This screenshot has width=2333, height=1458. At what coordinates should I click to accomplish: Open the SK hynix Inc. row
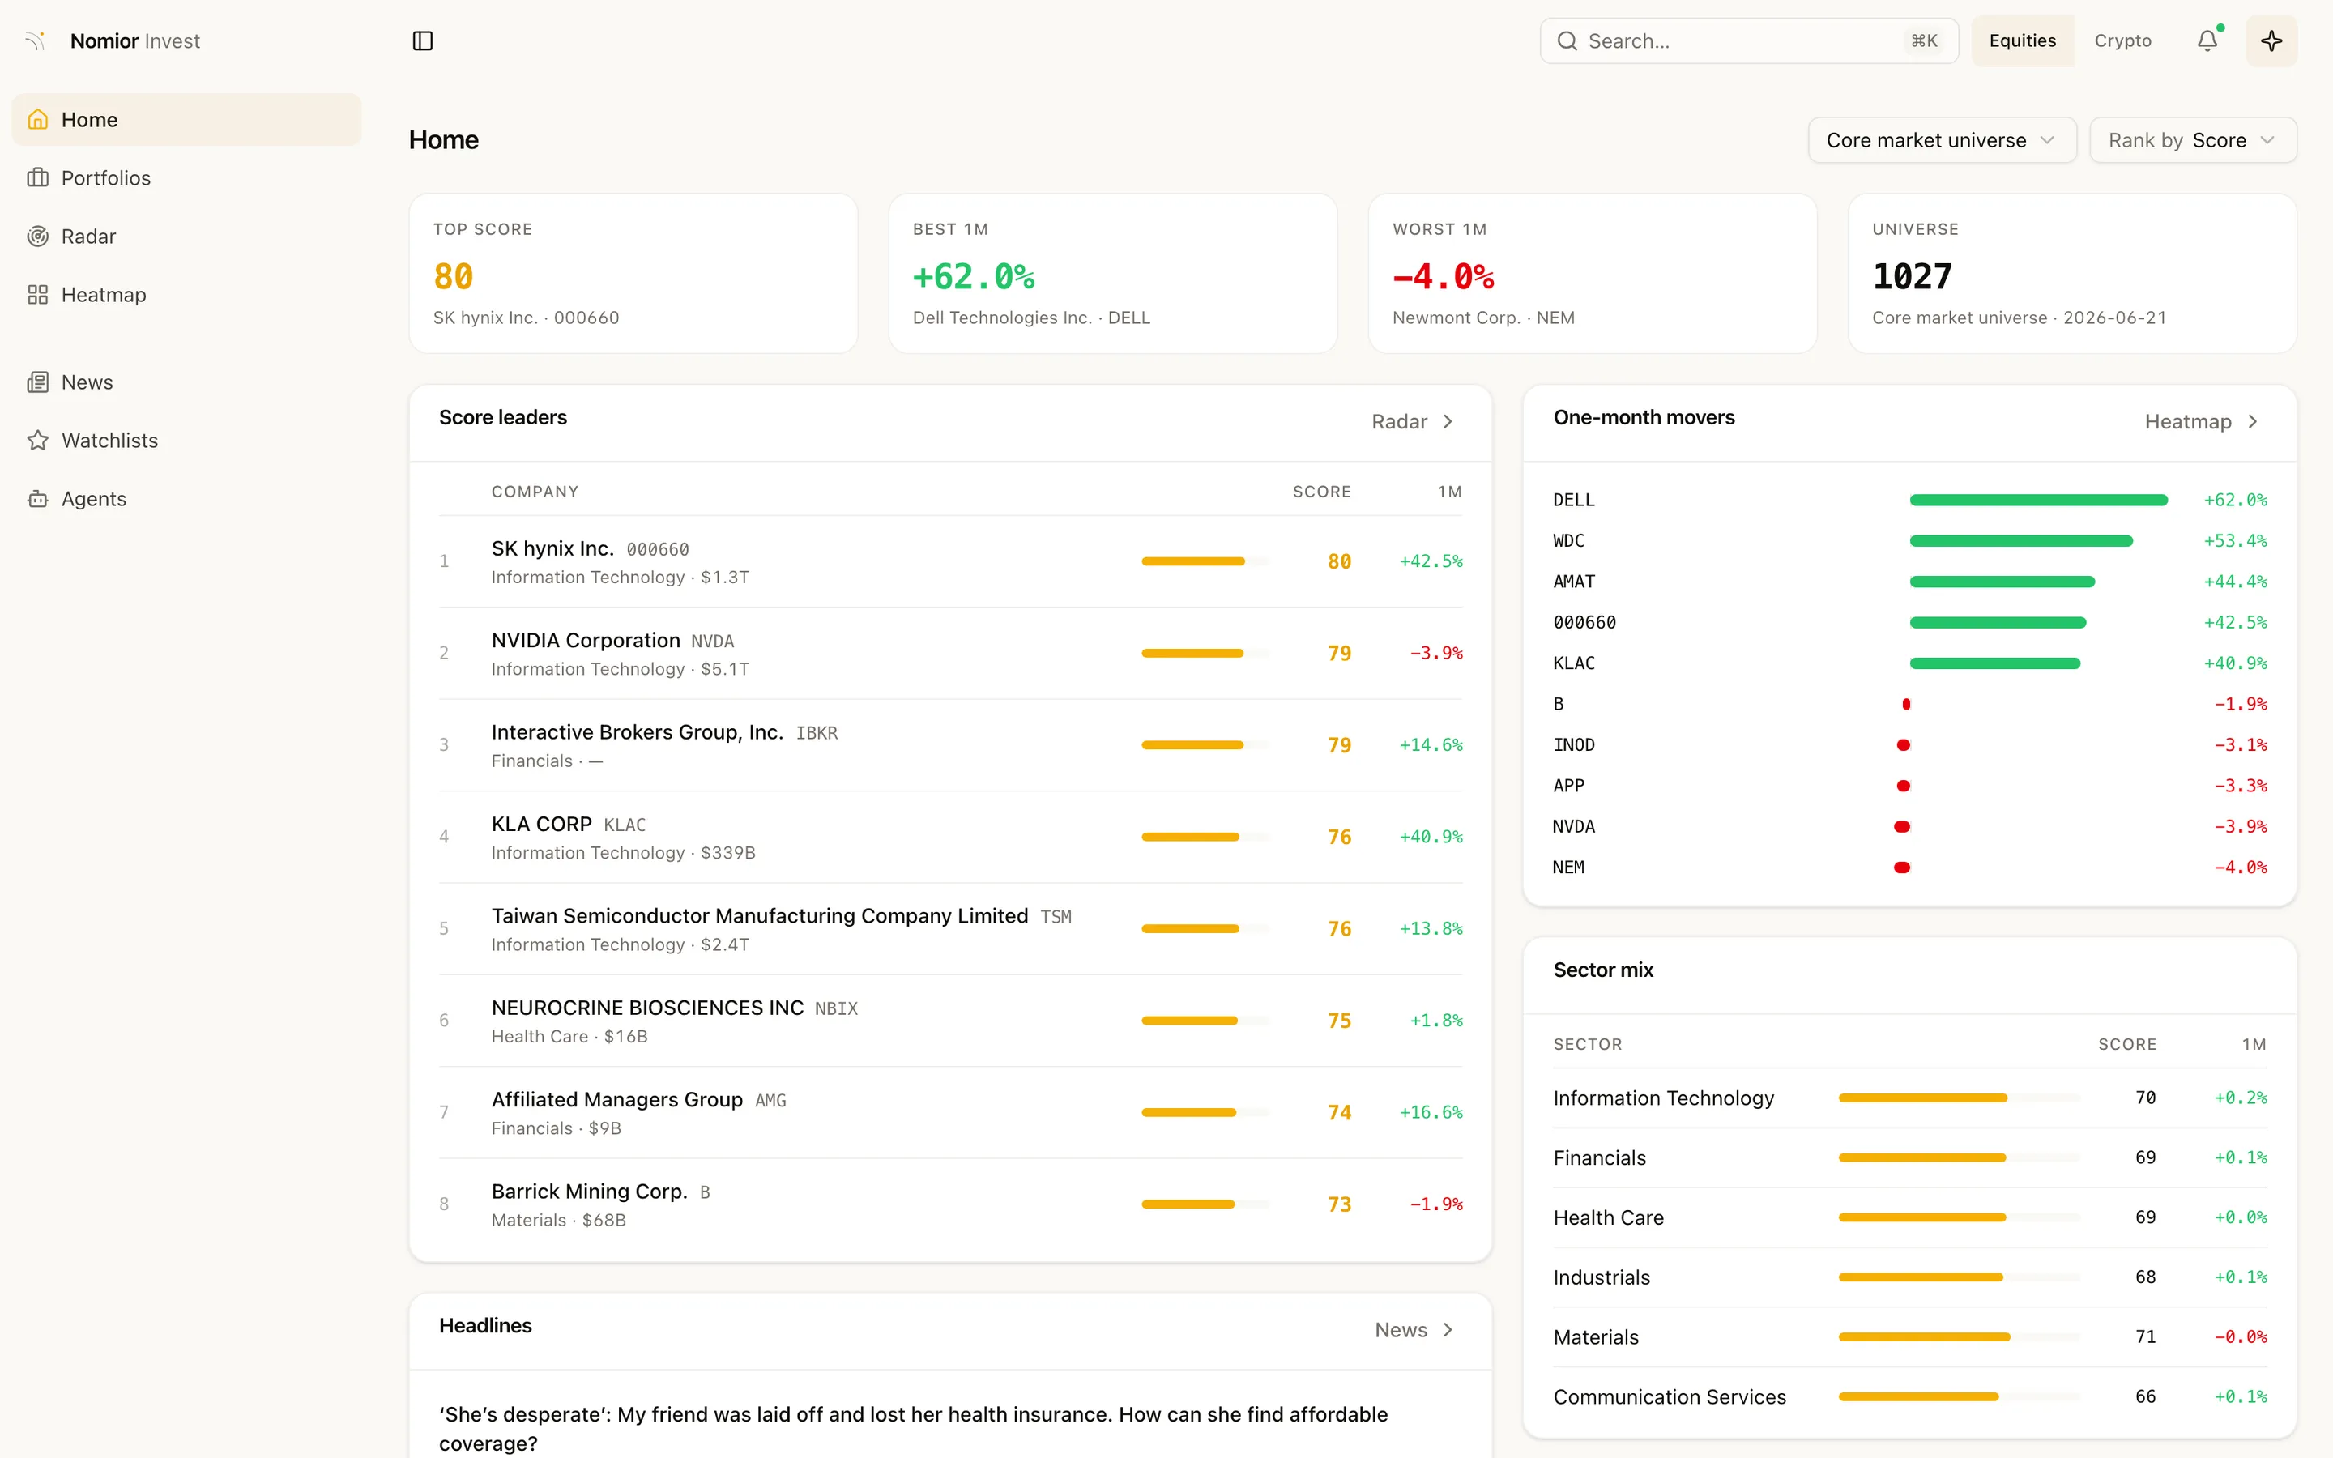950,561
